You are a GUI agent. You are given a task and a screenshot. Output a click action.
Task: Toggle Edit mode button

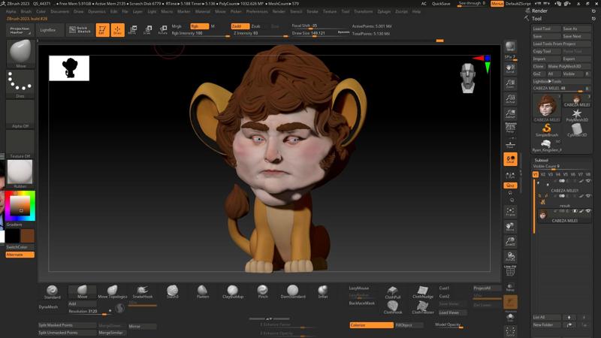click(x=102, y=30)
